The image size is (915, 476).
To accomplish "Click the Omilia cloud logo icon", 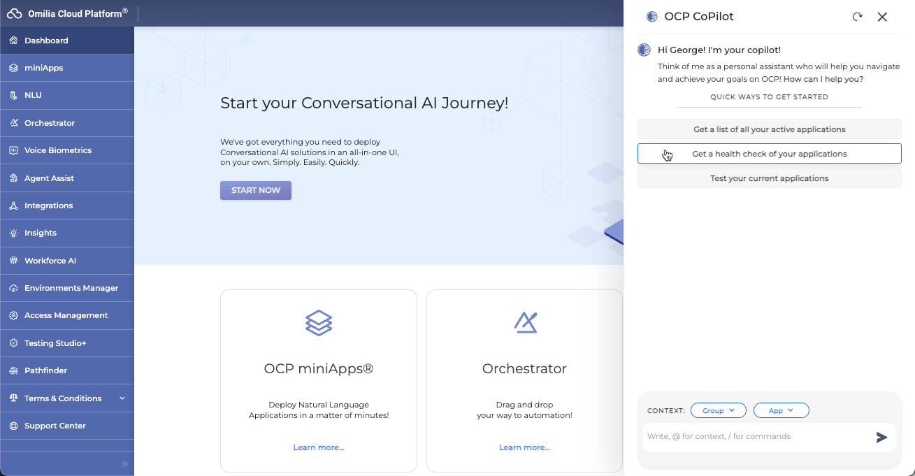I will (x=15, y=13).
